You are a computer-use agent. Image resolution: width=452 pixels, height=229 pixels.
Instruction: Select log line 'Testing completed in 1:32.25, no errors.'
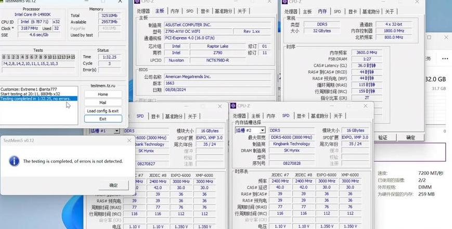point(39,99)
